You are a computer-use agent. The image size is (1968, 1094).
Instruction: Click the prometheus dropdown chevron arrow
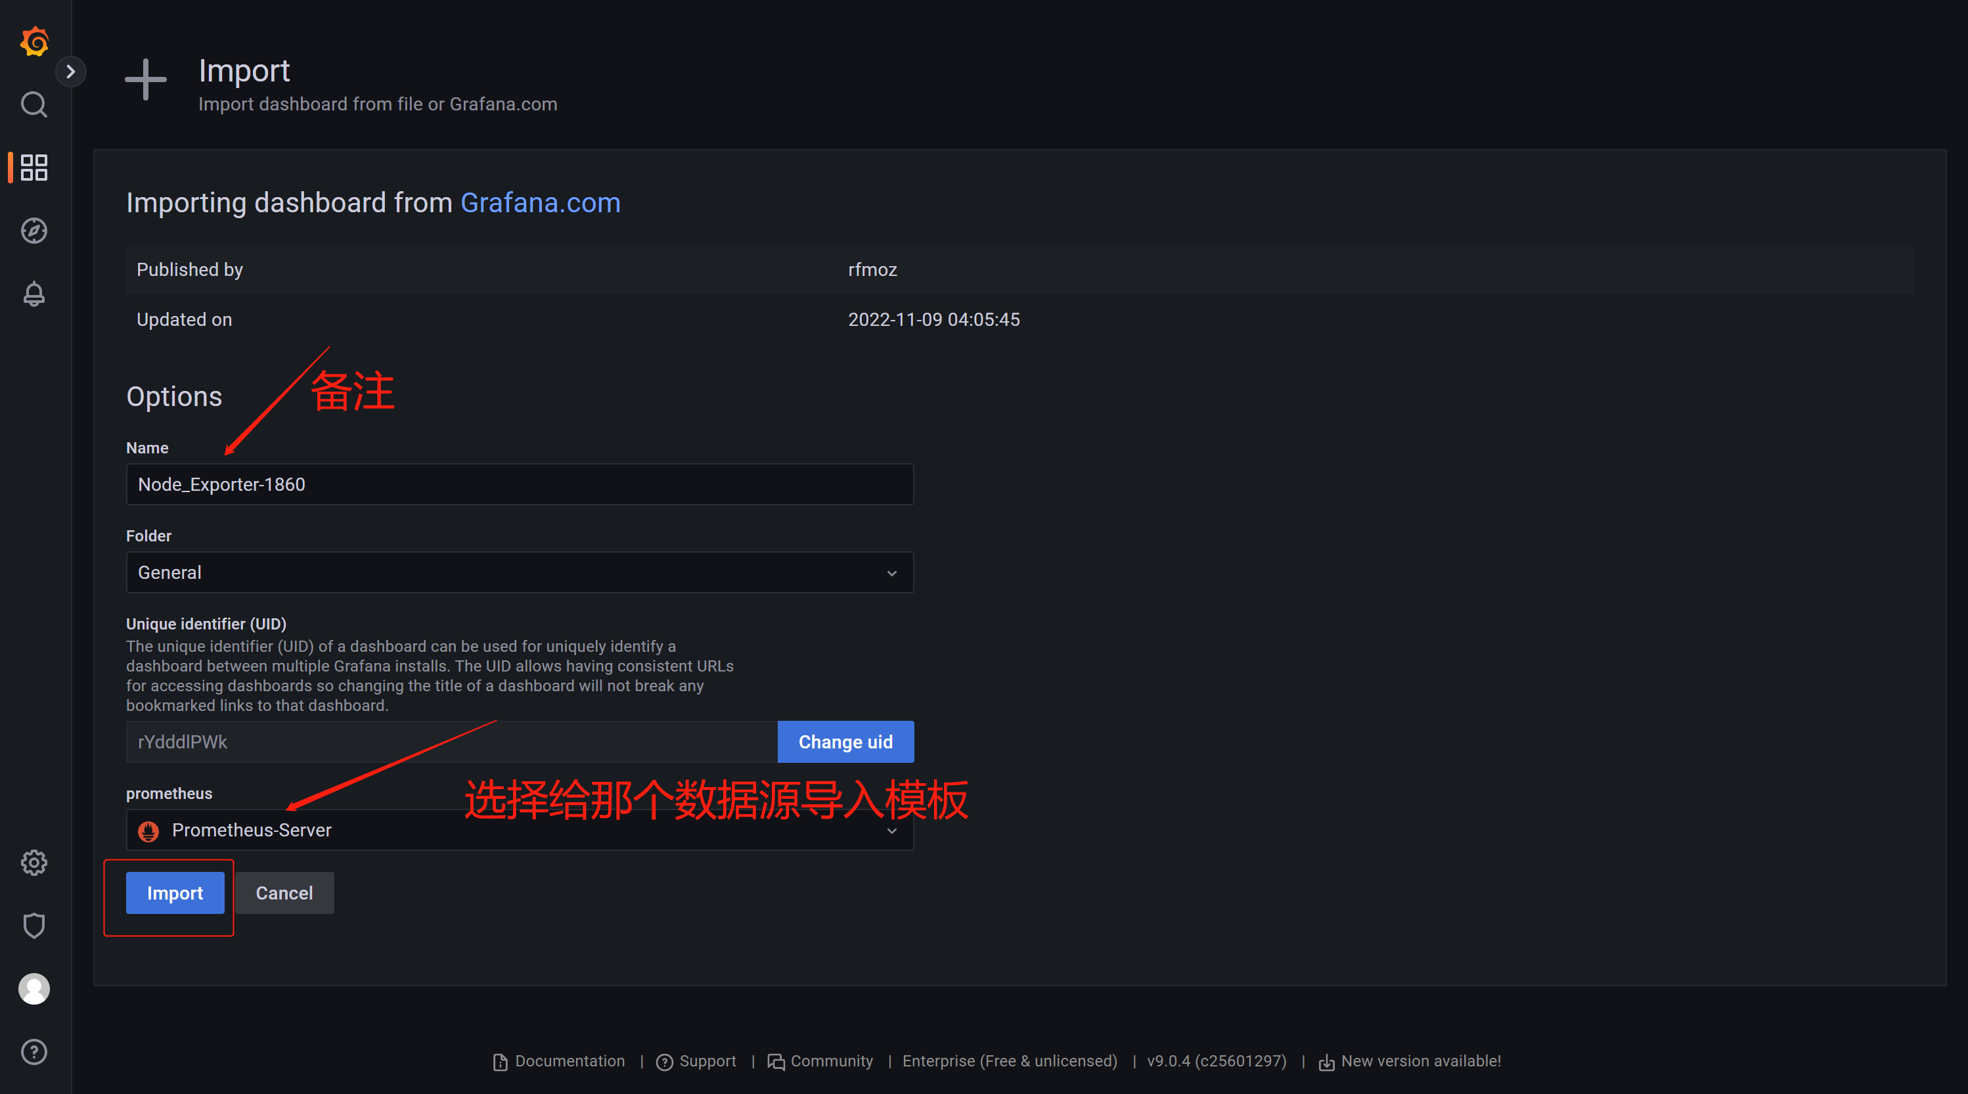(891, 831)
